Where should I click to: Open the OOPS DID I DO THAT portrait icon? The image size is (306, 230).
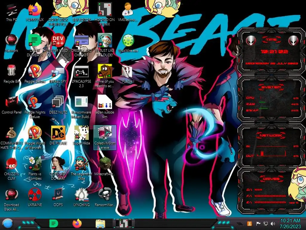pos(58,169)
